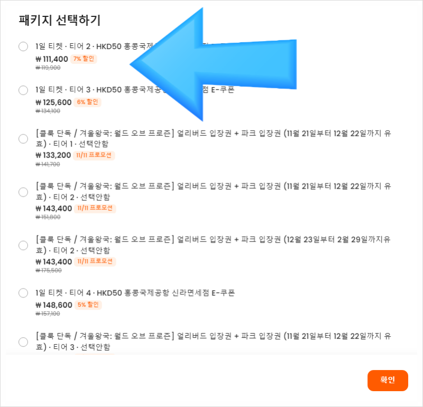The width and height of the screenshot is (423, 407).
Task: Click the 패키지 선택하기 heading
Action: coord(60,21)
